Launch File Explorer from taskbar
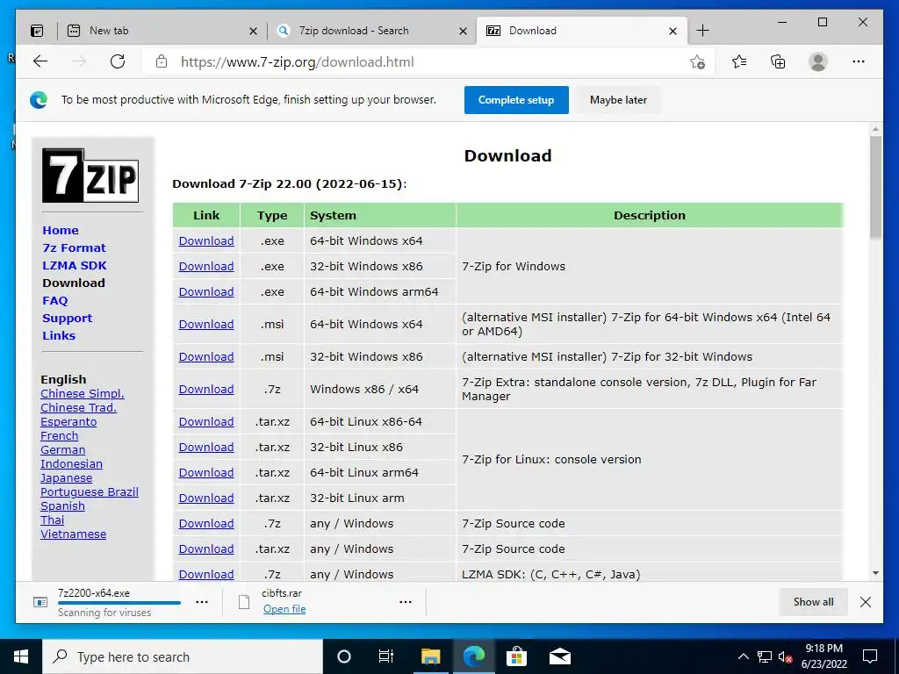 (430, 656)
